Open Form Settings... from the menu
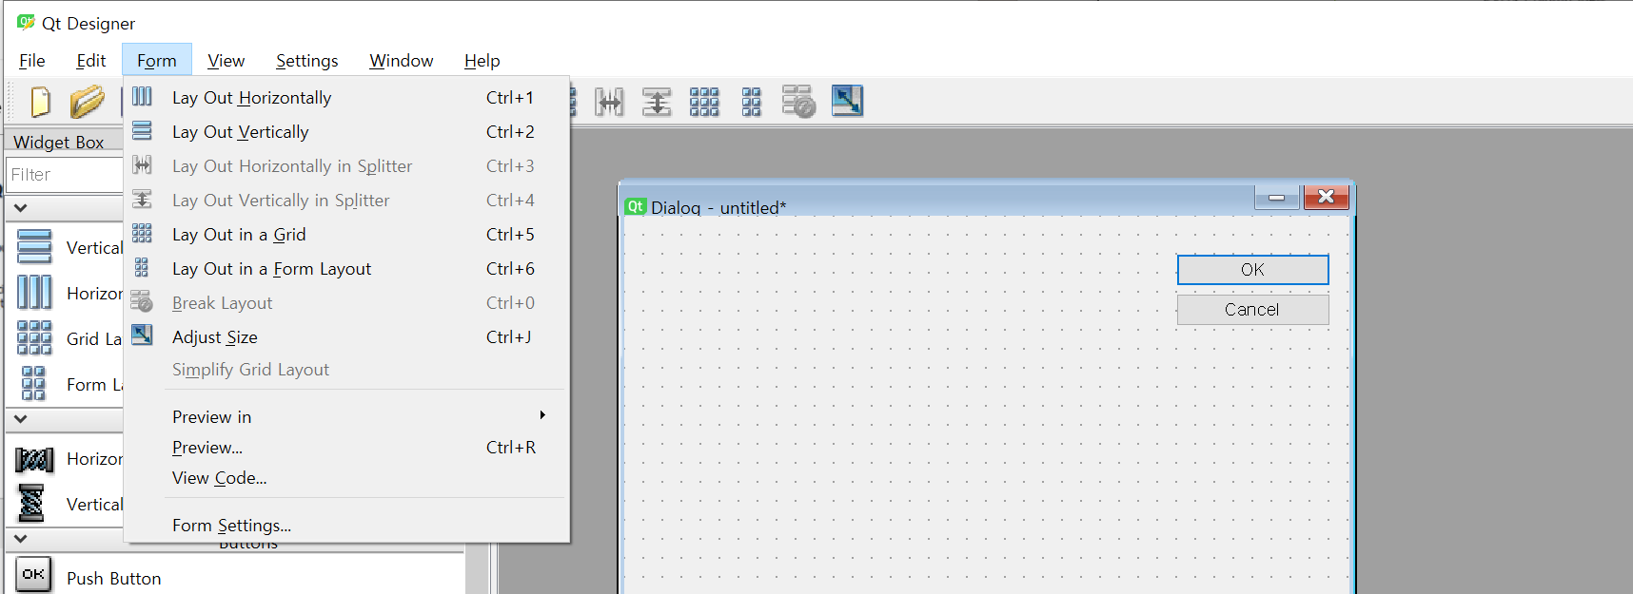This screenshot has height=594, width=1633. (232, 526)
